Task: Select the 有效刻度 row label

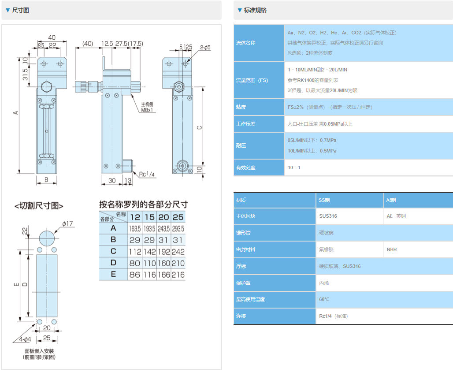Action: (x=259, y=167)
